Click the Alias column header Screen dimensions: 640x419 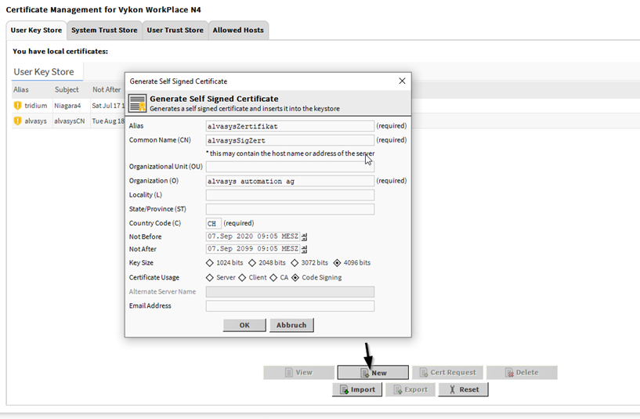pyautogui.click(x=21, y=90)
